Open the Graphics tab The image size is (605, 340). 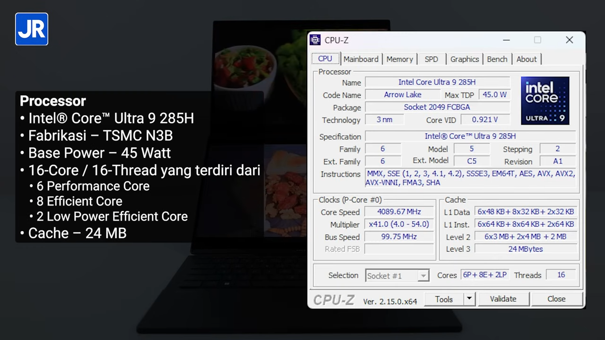(x=464, y=59)
